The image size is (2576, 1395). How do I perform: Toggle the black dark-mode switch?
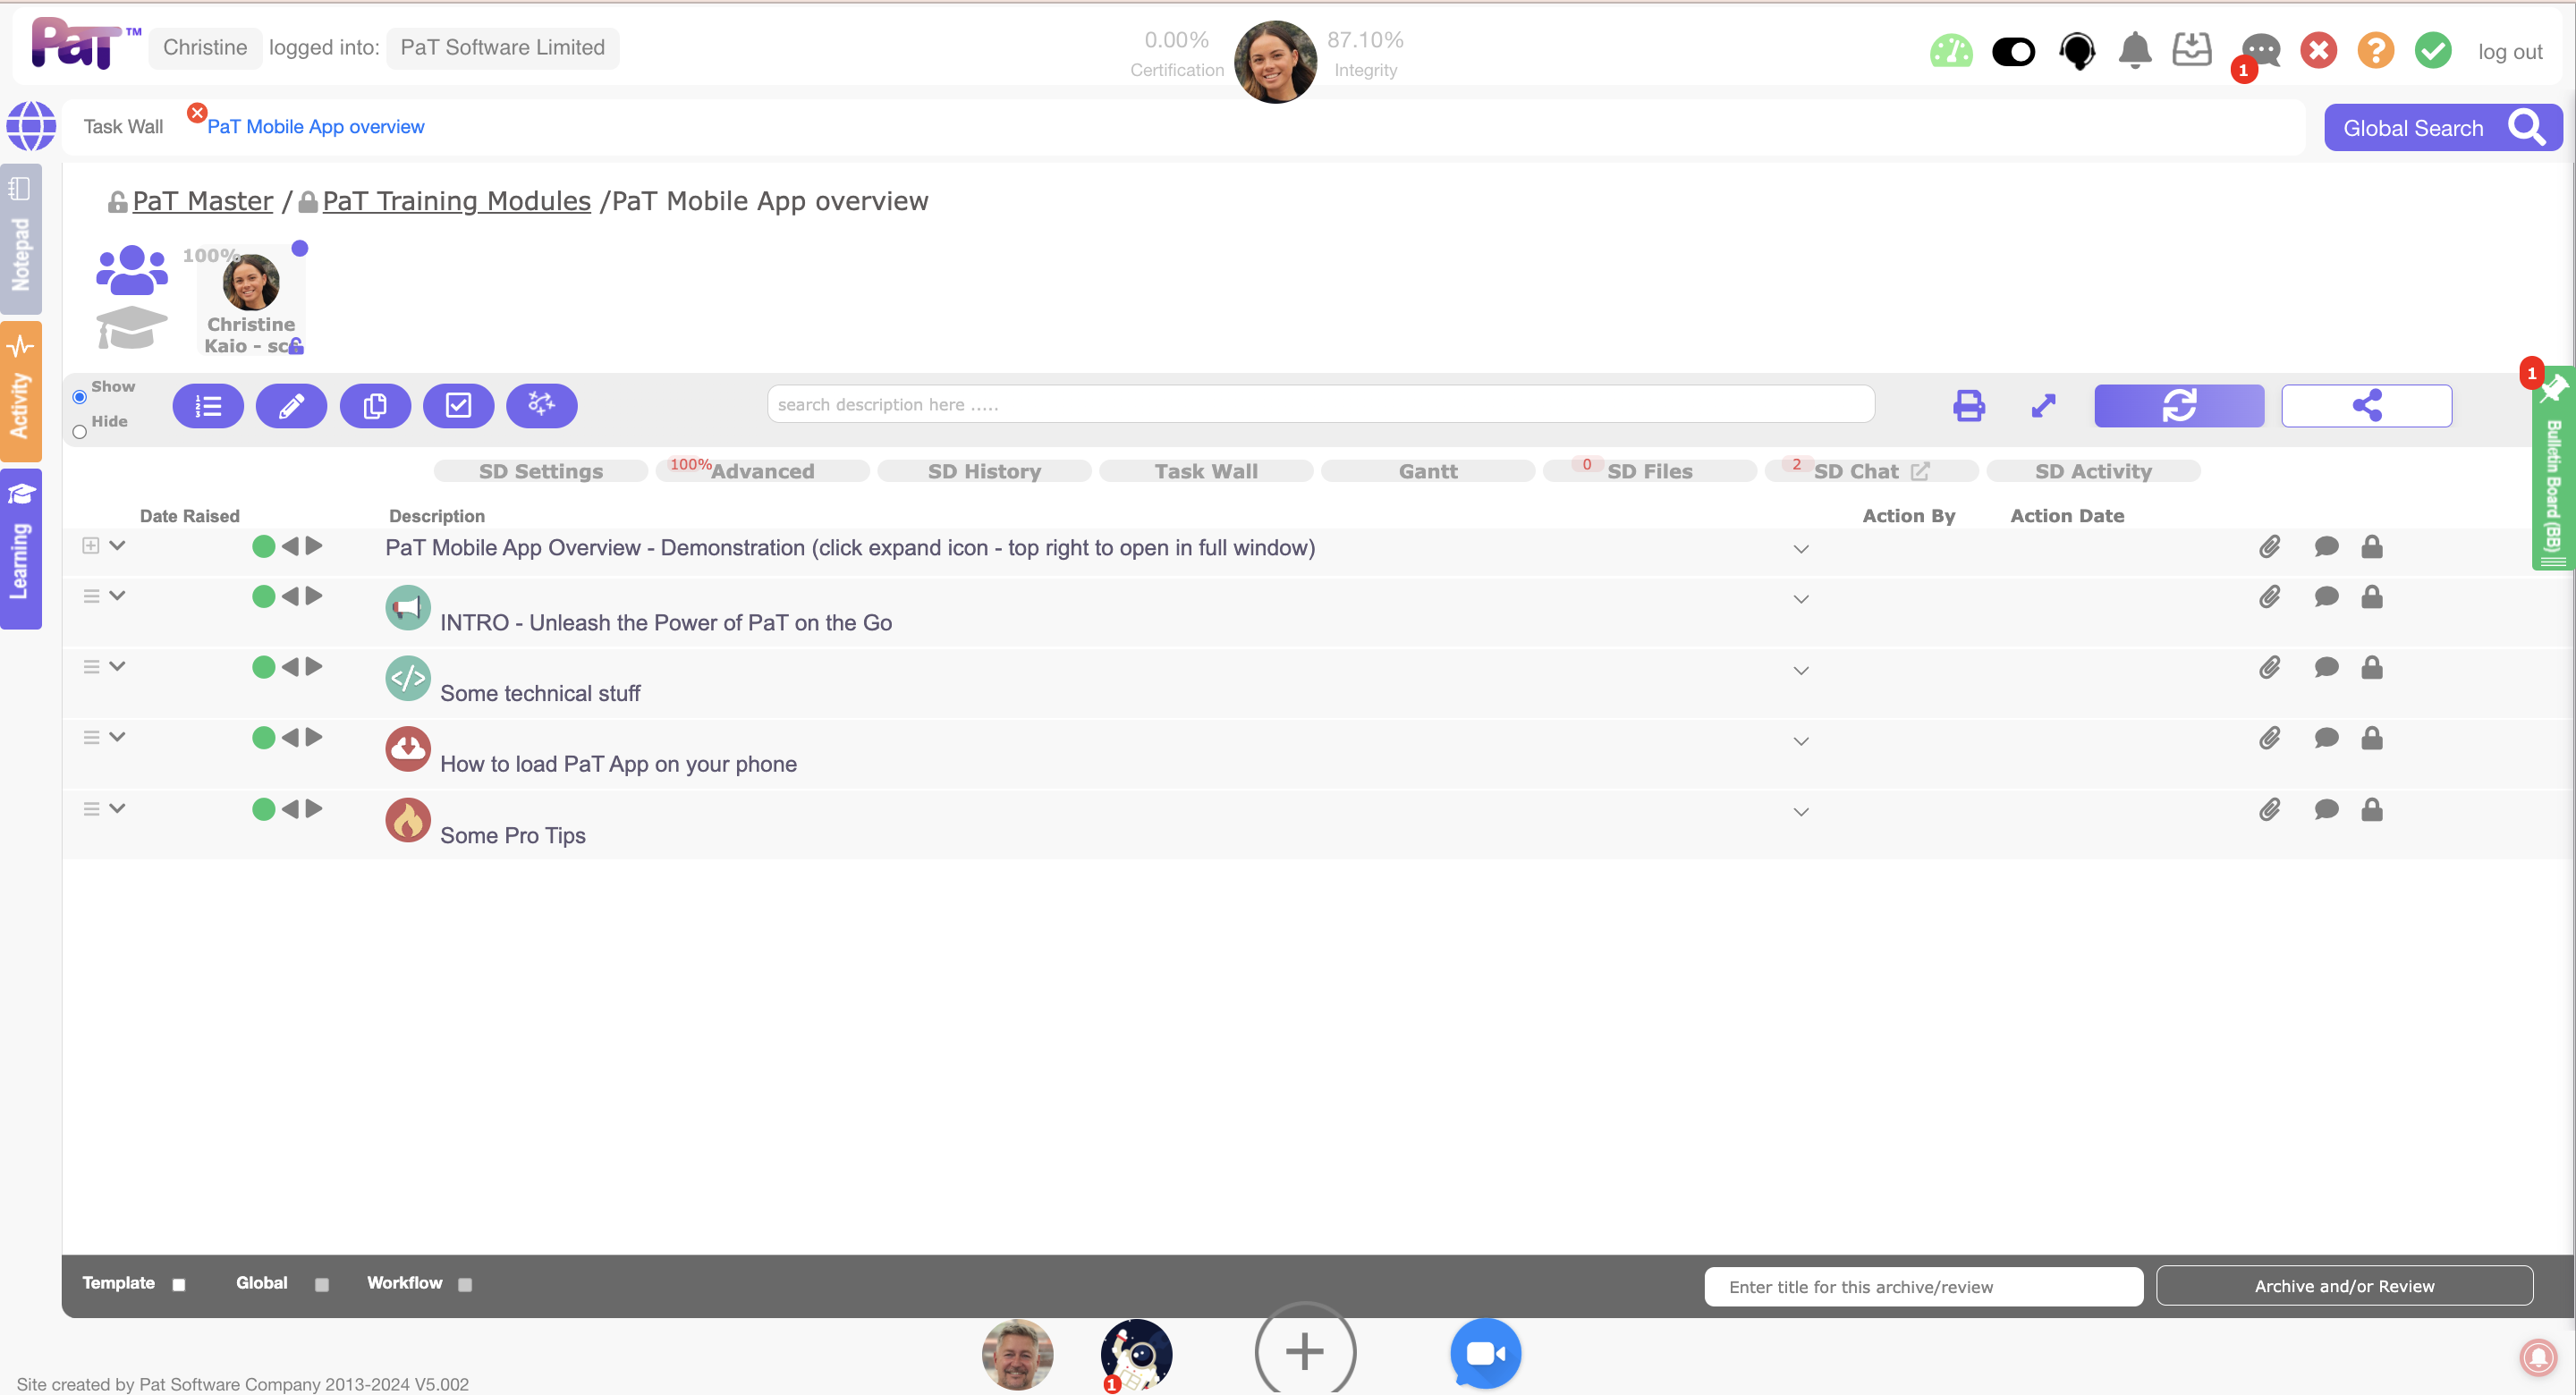[2013, 51]
